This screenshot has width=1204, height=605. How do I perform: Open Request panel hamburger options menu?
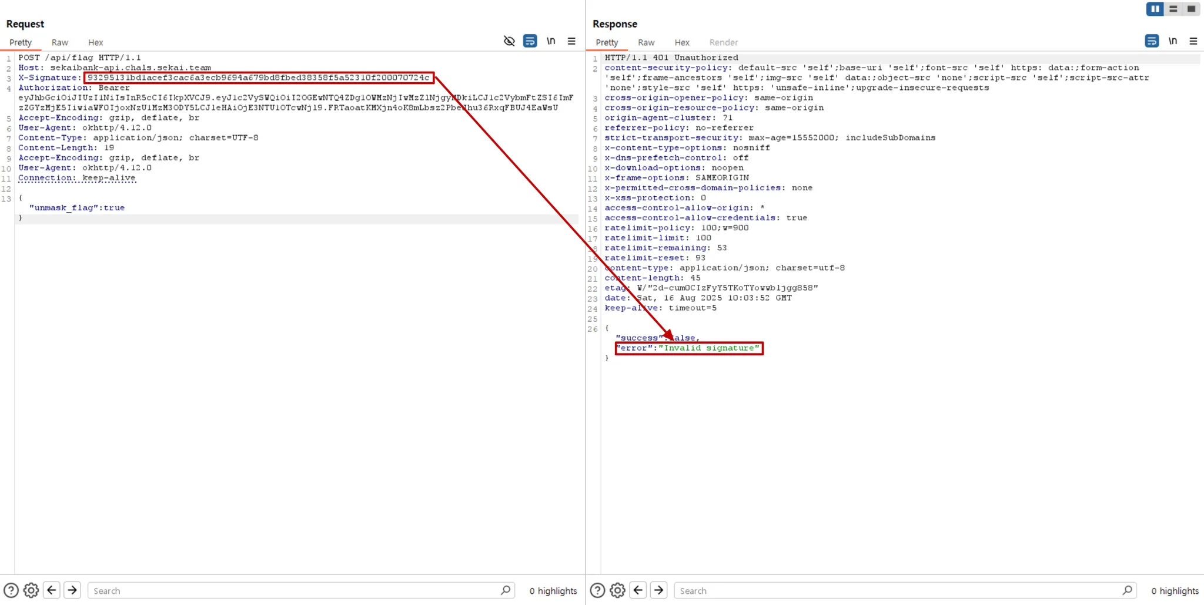(571, 41)
